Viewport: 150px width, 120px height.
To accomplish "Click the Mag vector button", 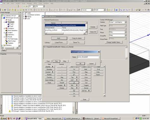I will (x=86, y=72).
